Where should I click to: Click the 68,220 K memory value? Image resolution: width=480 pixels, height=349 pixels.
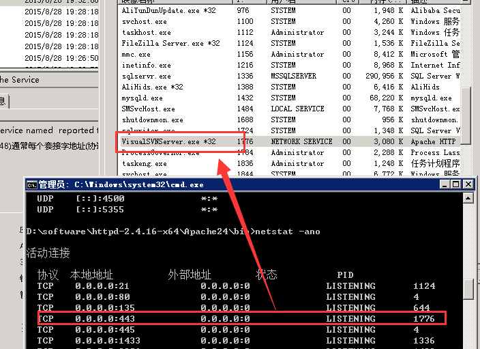pyautogui.click(x=387, y=98)
